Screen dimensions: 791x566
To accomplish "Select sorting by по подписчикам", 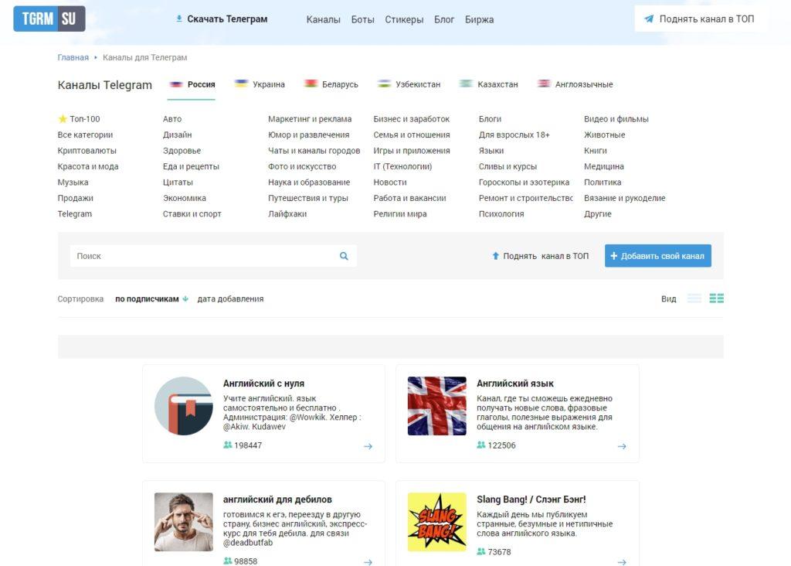I will coord(146,298).
